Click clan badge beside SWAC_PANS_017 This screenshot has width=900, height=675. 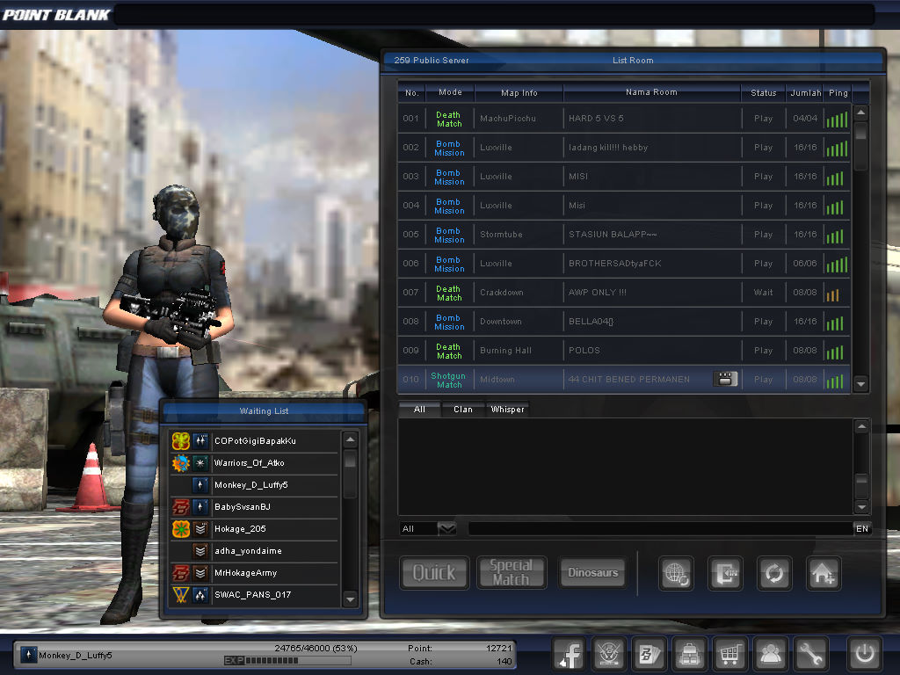click(x=180, y=595)
